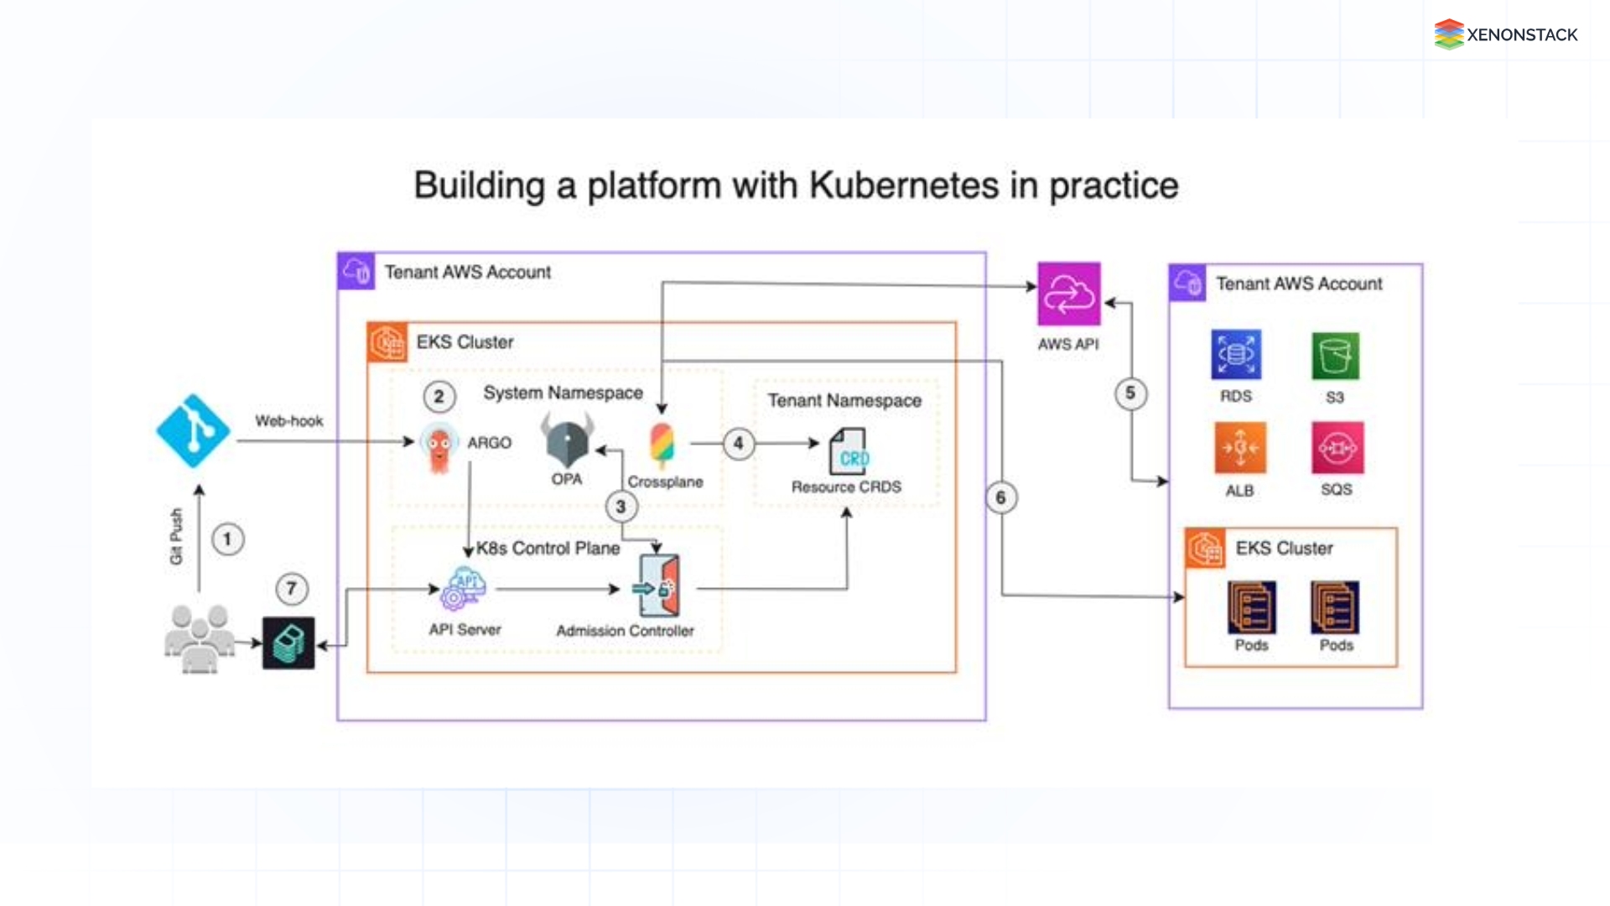Select the developers team people icon
Viewport: 1610px width, 906px height.
200,639
